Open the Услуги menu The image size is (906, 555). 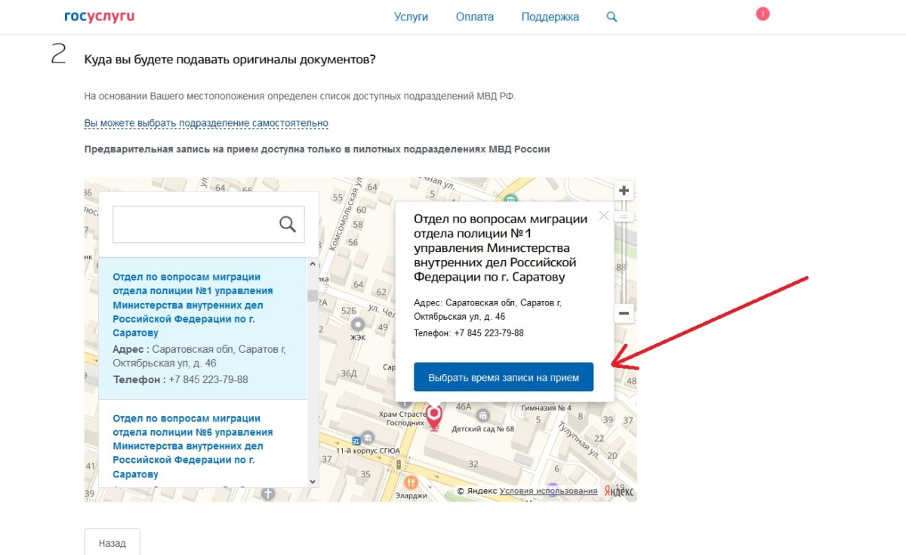[411, 17]
